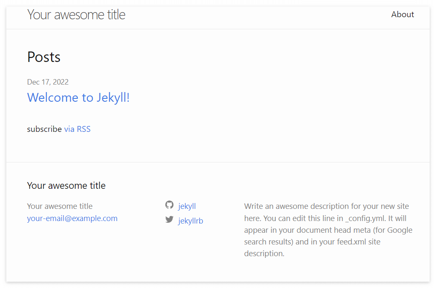Image resolution: width=436 pixels, height=288 pixels.
Task: Click the Your awesome title footer text line
Action: point(60,206)
